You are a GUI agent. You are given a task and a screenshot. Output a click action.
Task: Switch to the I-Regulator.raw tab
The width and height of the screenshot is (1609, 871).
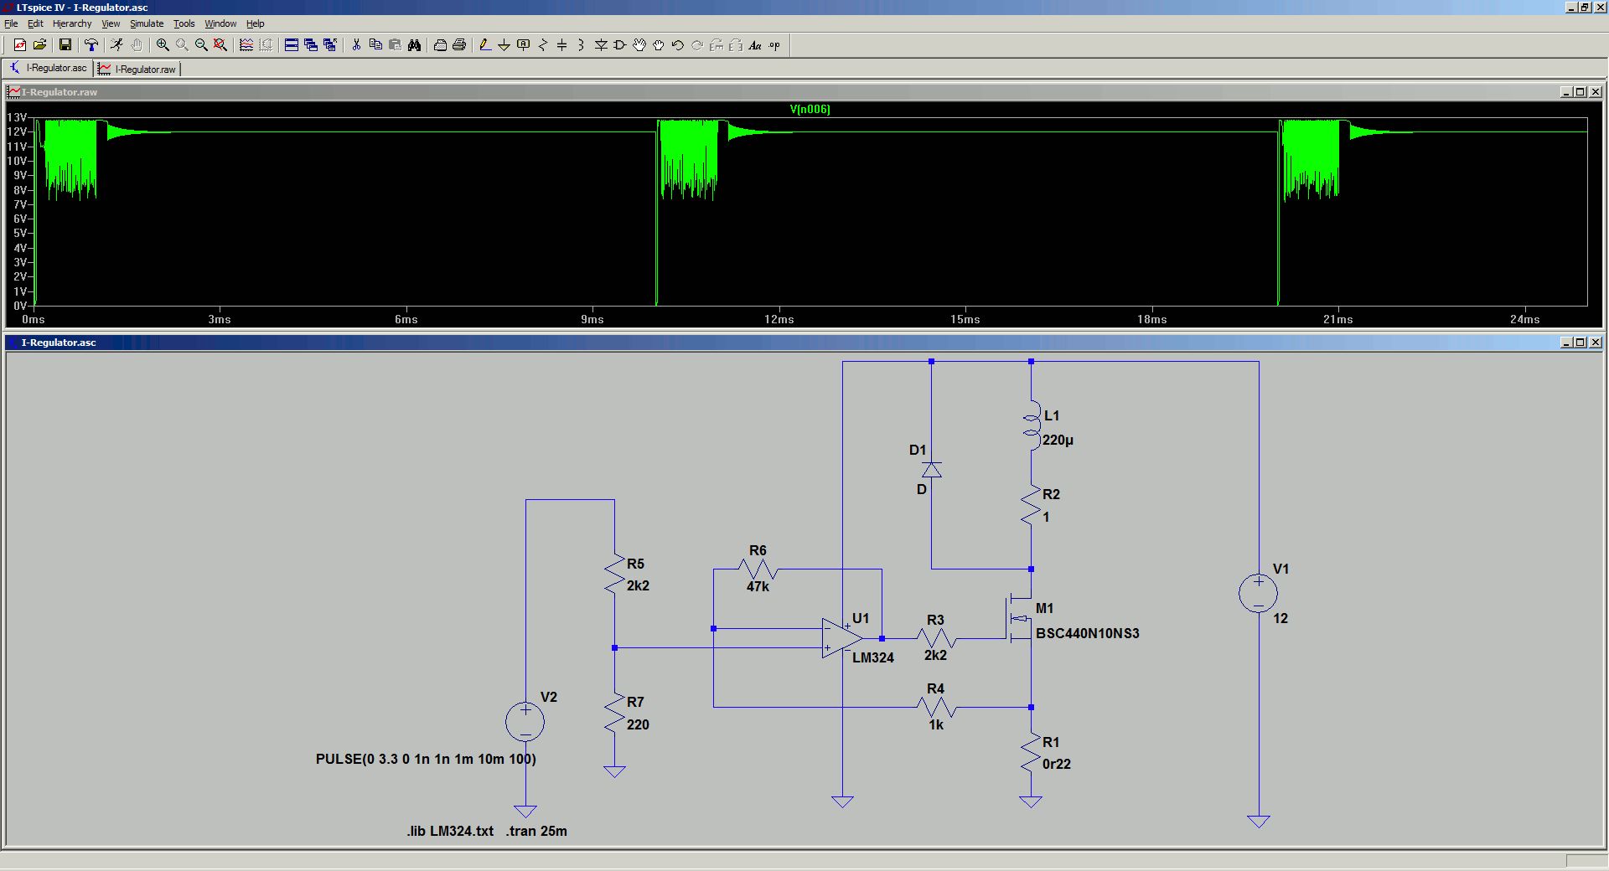pyautogui.click(x=137, y=69)
